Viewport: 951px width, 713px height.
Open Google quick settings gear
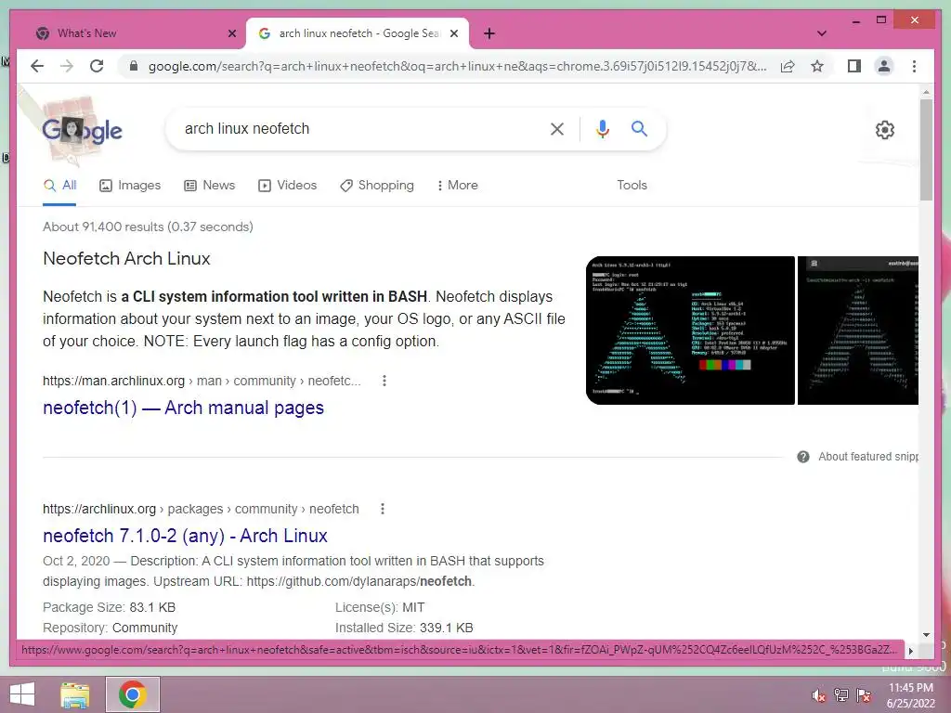click(885, 130)
